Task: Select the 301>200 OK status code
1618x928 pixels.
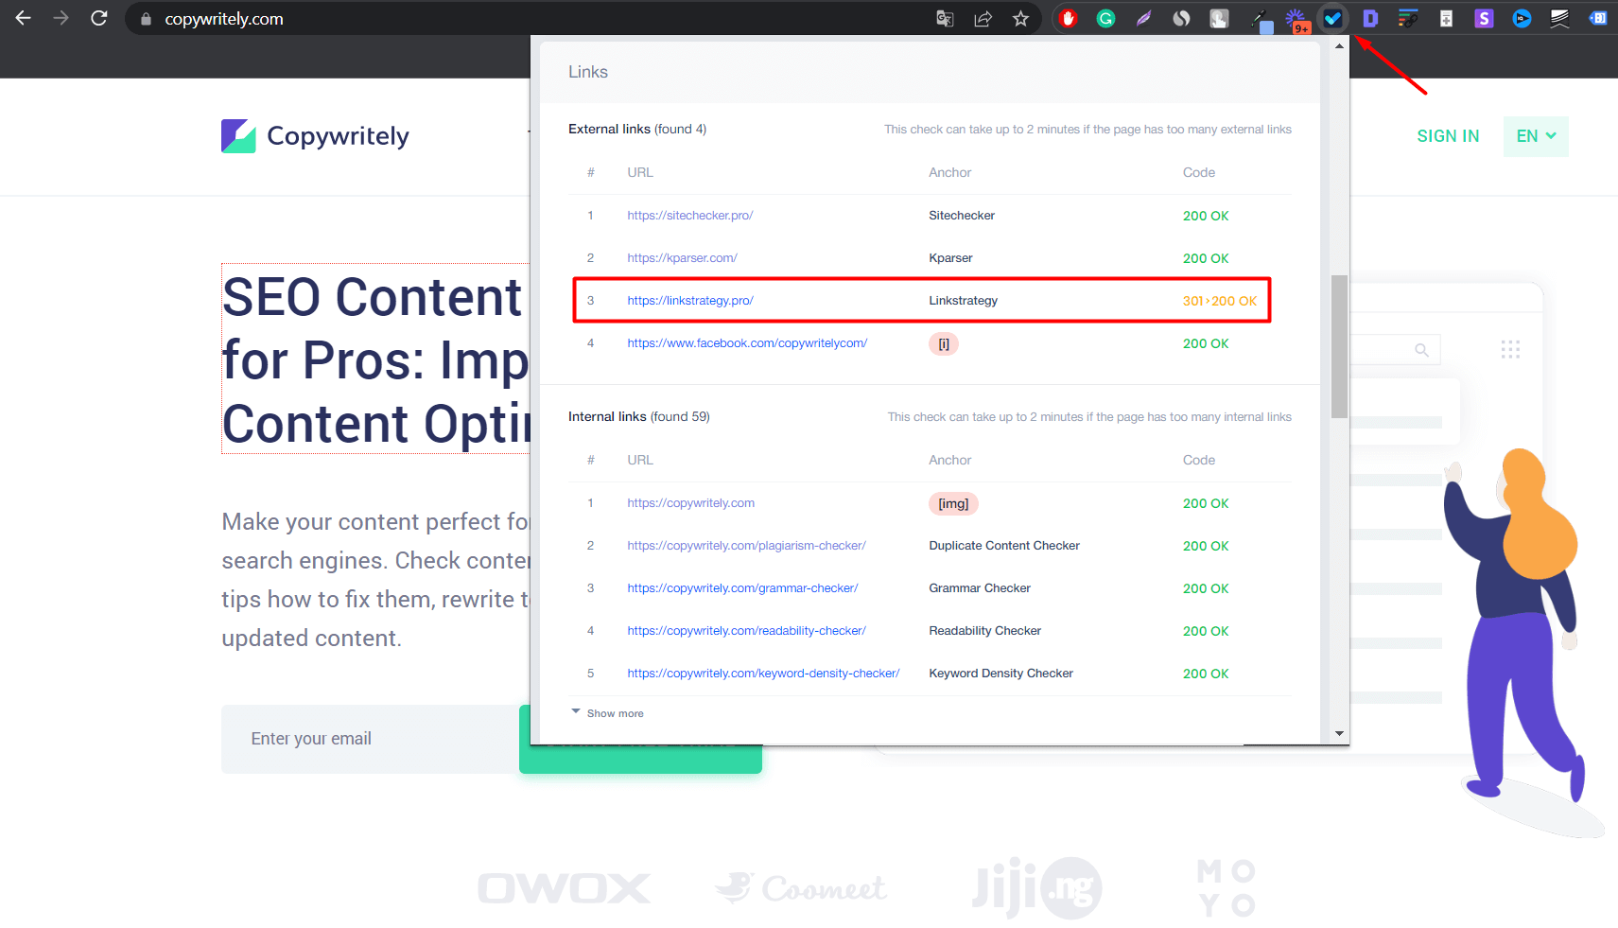Action: pos(1220,301)
